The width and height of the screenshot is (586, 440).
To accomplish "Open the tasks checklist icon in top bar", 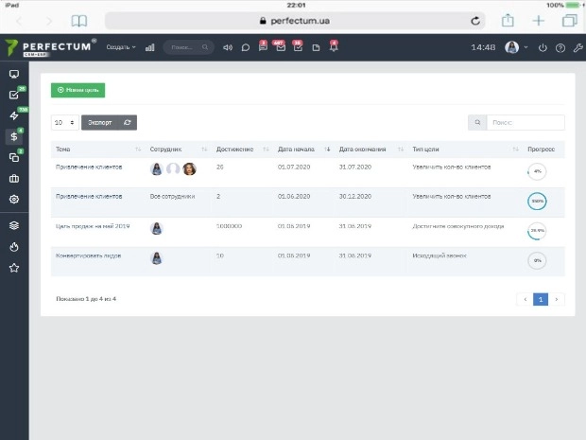I will tap(298, 46).
